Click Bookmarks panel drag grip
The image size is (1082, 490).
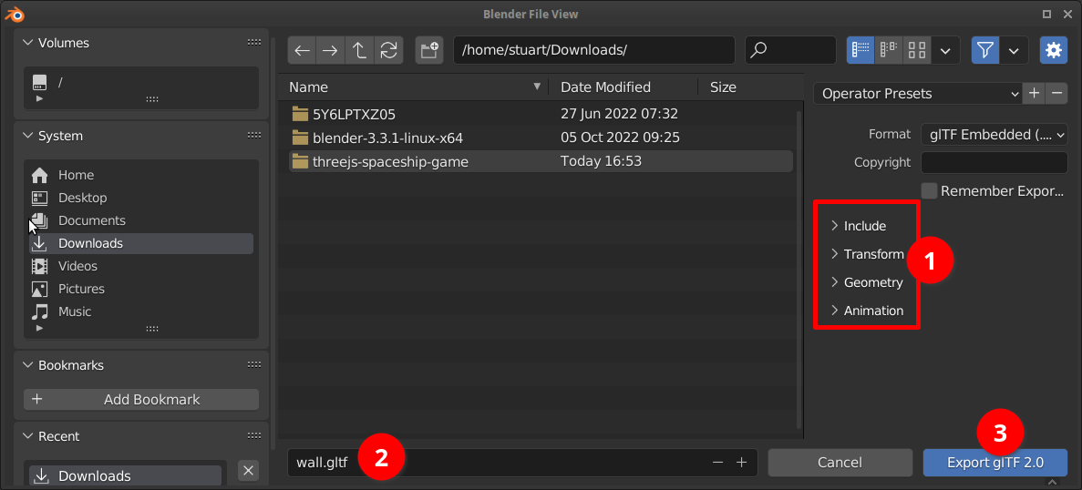click(x=254, y=364)
